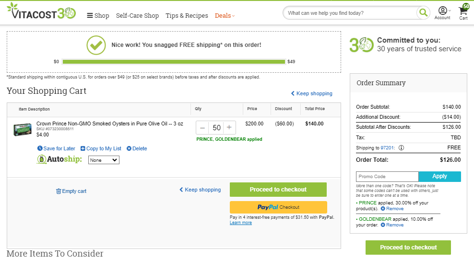Click the Promo Code input field
Image resolution: width=474 pixels, height=259 pixels.
(387, 176)
